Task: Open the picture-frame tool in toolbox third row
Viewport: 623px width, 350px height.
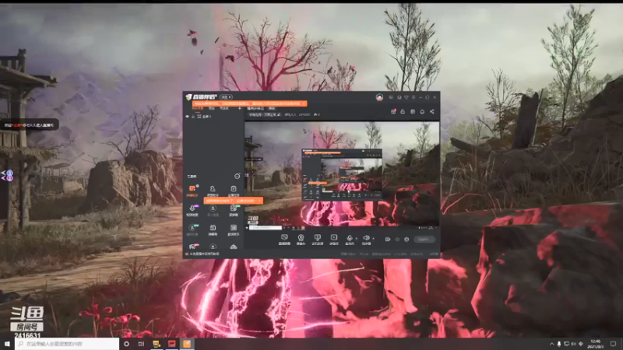Action: (234, 229)
